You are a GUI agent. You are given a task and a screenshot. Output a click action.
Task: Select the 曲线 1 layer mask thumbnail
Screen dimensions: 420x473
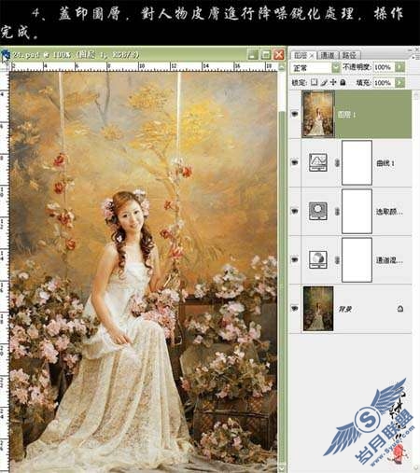[357, 162]
